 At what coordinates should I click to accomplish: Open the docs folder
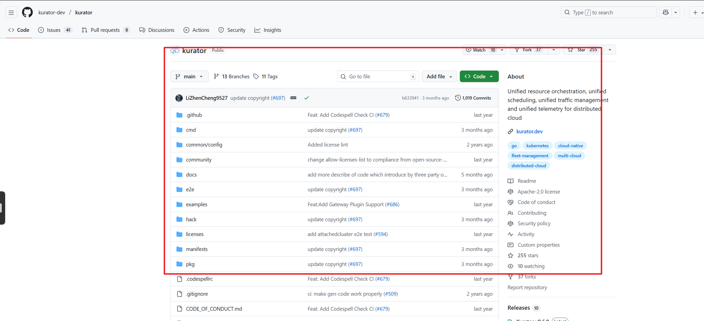191,175
